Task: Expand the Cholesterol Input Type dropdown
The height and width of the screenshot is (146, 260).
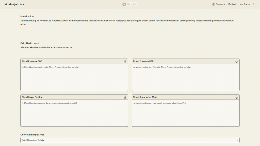Action: [x=127, y=140]
